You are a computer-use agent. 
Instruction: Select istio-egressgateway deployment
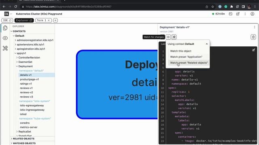[32, 106]
